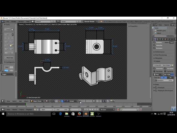This screenshot has width=177, height=133.
Task: Open the World properties tab icon
Action: pos(163,39)
